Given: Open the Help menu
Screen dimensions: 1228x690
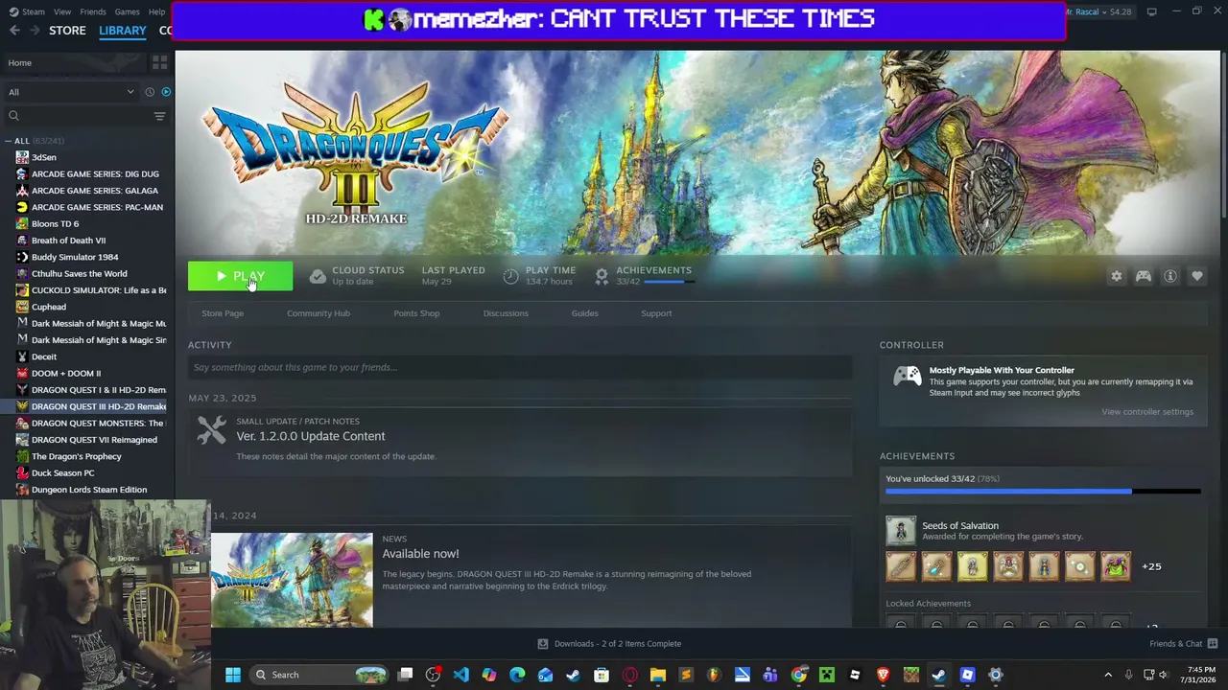Looking at the screenshot, I should pyautogui.click(x=156, y=11).
